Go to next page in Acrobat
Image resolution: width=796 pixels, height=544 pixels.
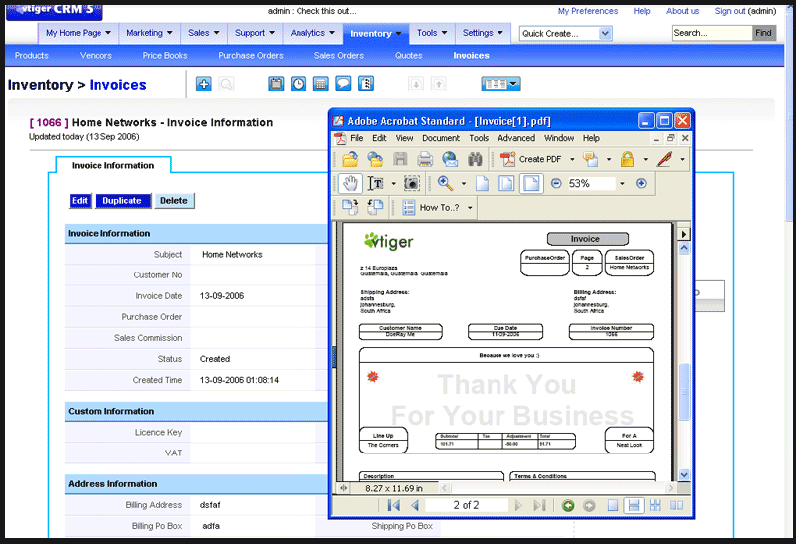(518, 505)
